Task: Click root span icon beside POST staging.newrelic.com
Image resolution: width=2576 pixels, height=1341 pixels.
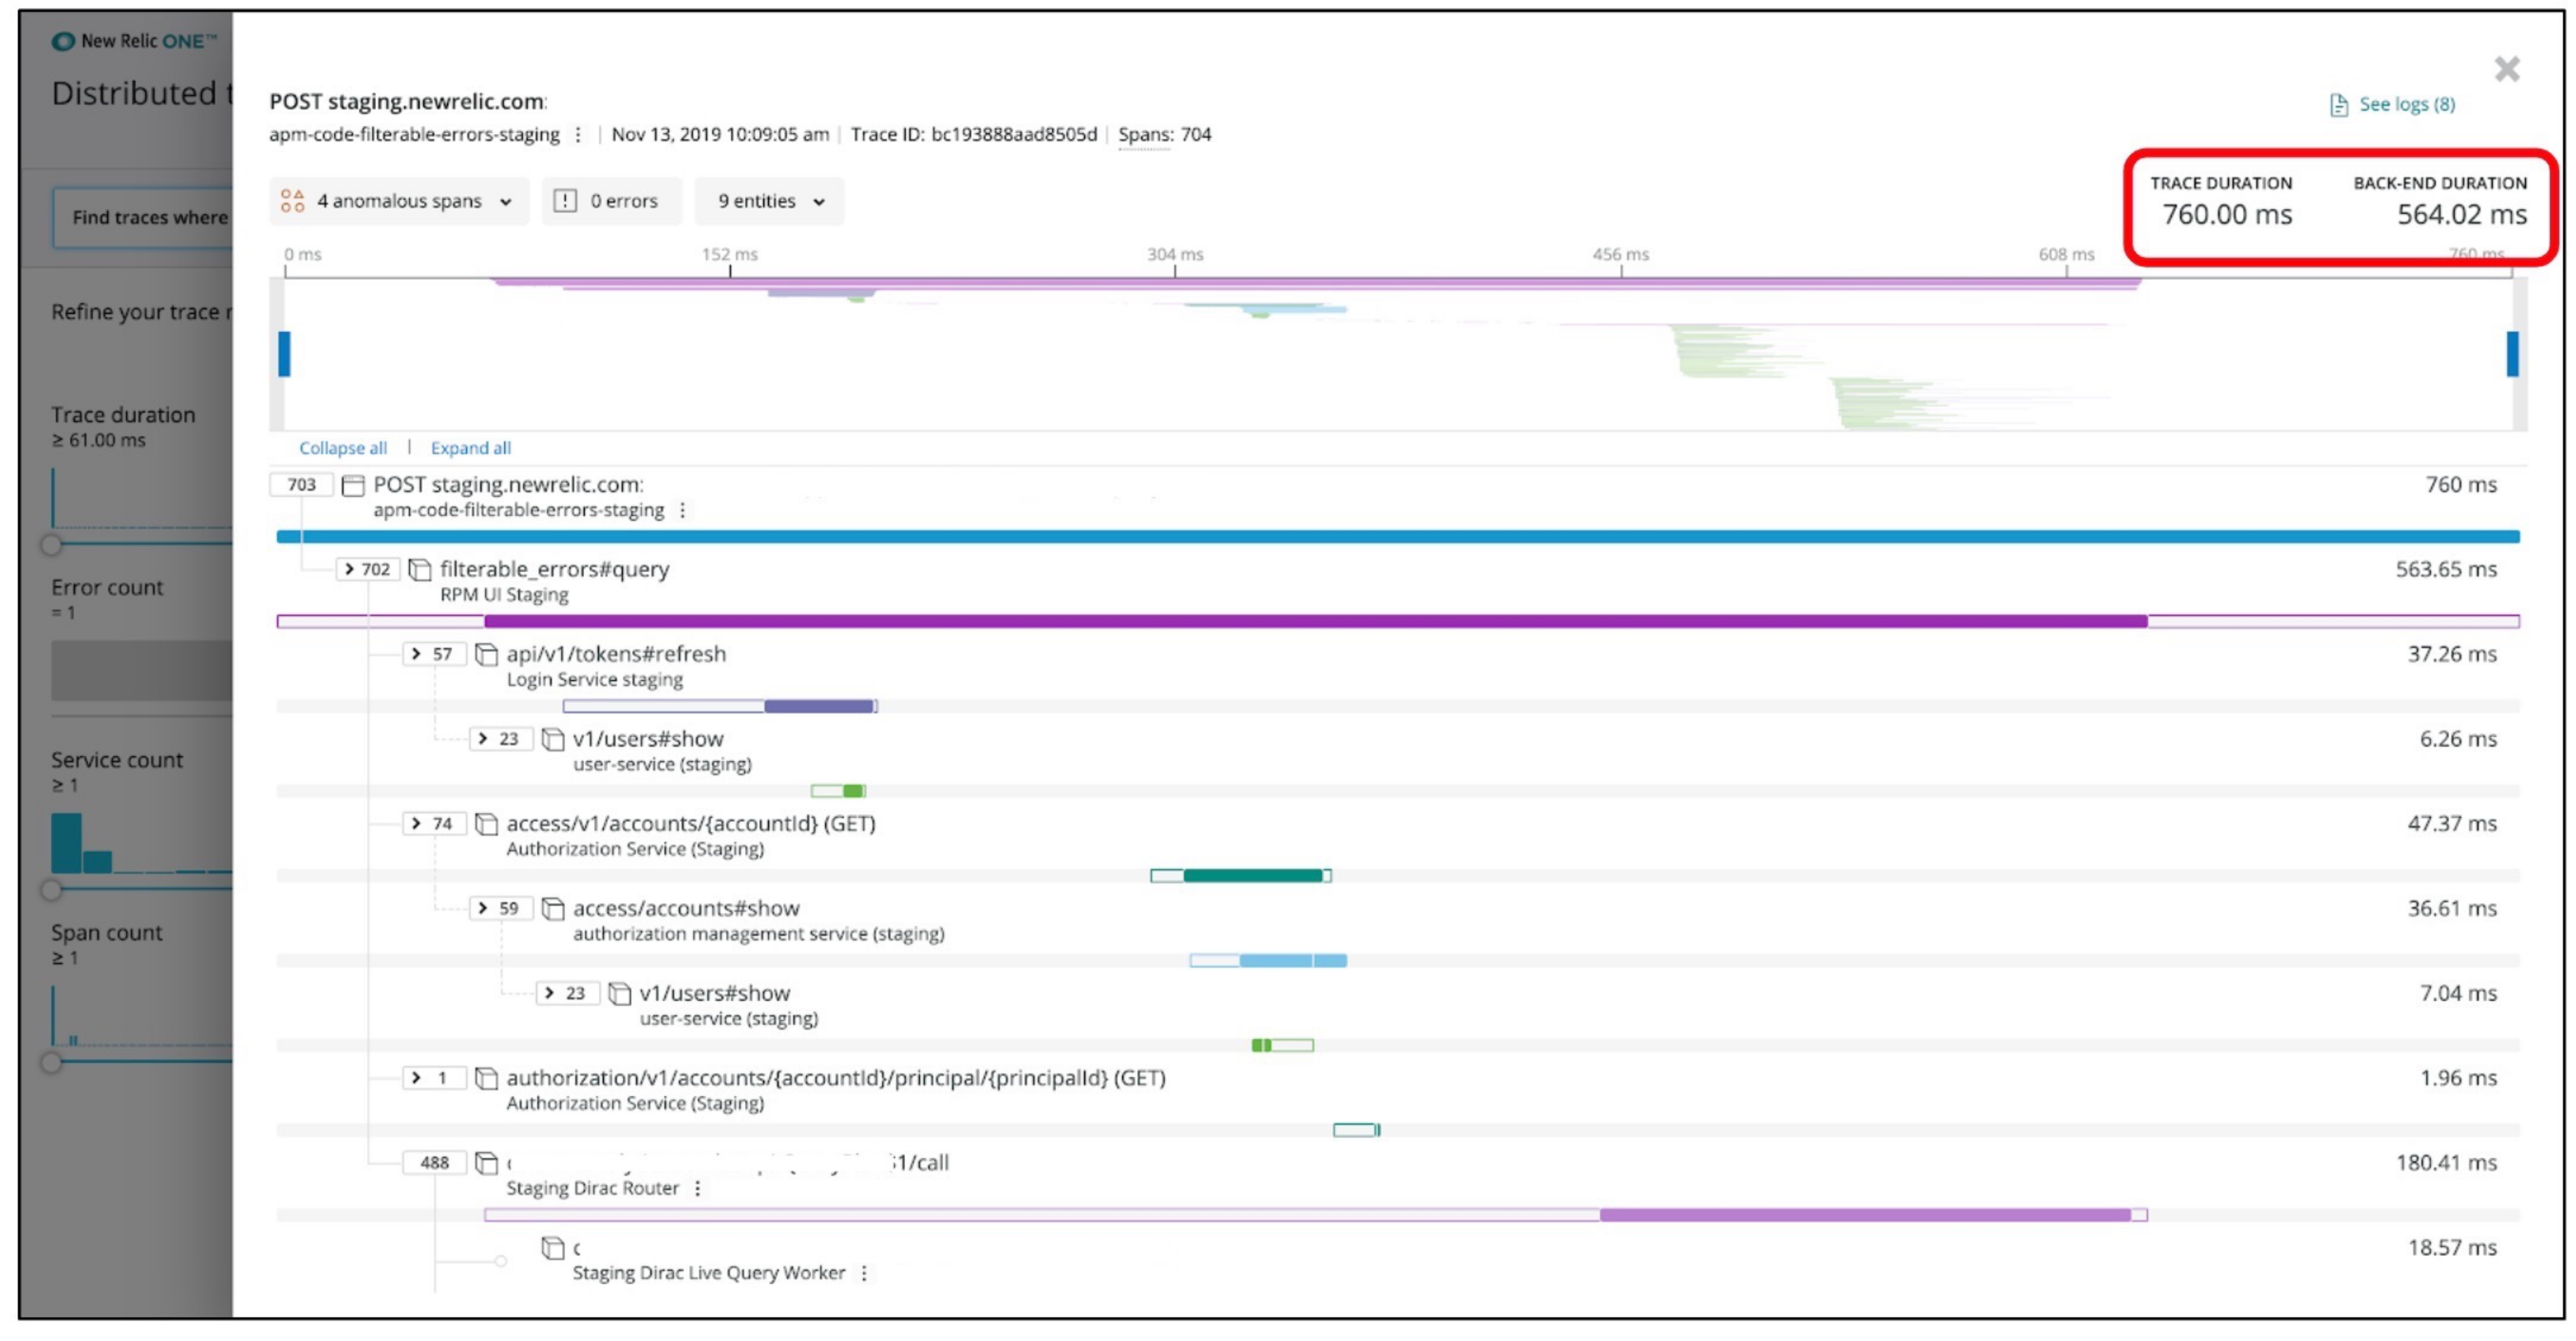Action: coord(352,486)
